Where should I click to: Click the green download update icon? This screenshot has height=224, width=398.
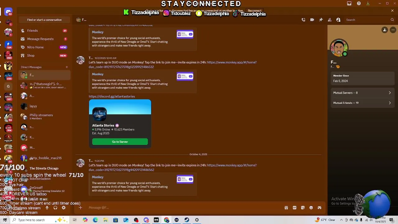(x=368, y=3)
